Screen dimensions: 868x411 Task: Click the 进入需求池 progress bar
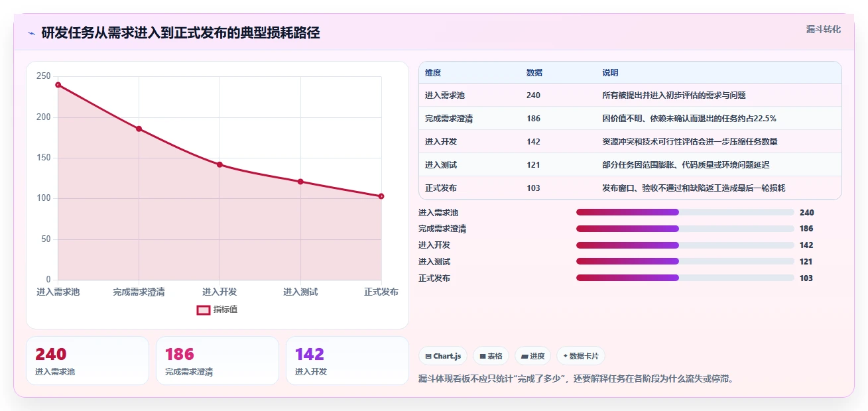coord(685,212)
